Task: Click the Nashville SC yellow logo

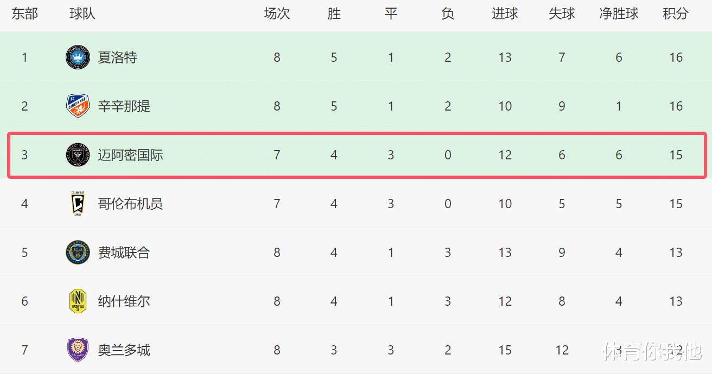Action: (x=78, y=301)
